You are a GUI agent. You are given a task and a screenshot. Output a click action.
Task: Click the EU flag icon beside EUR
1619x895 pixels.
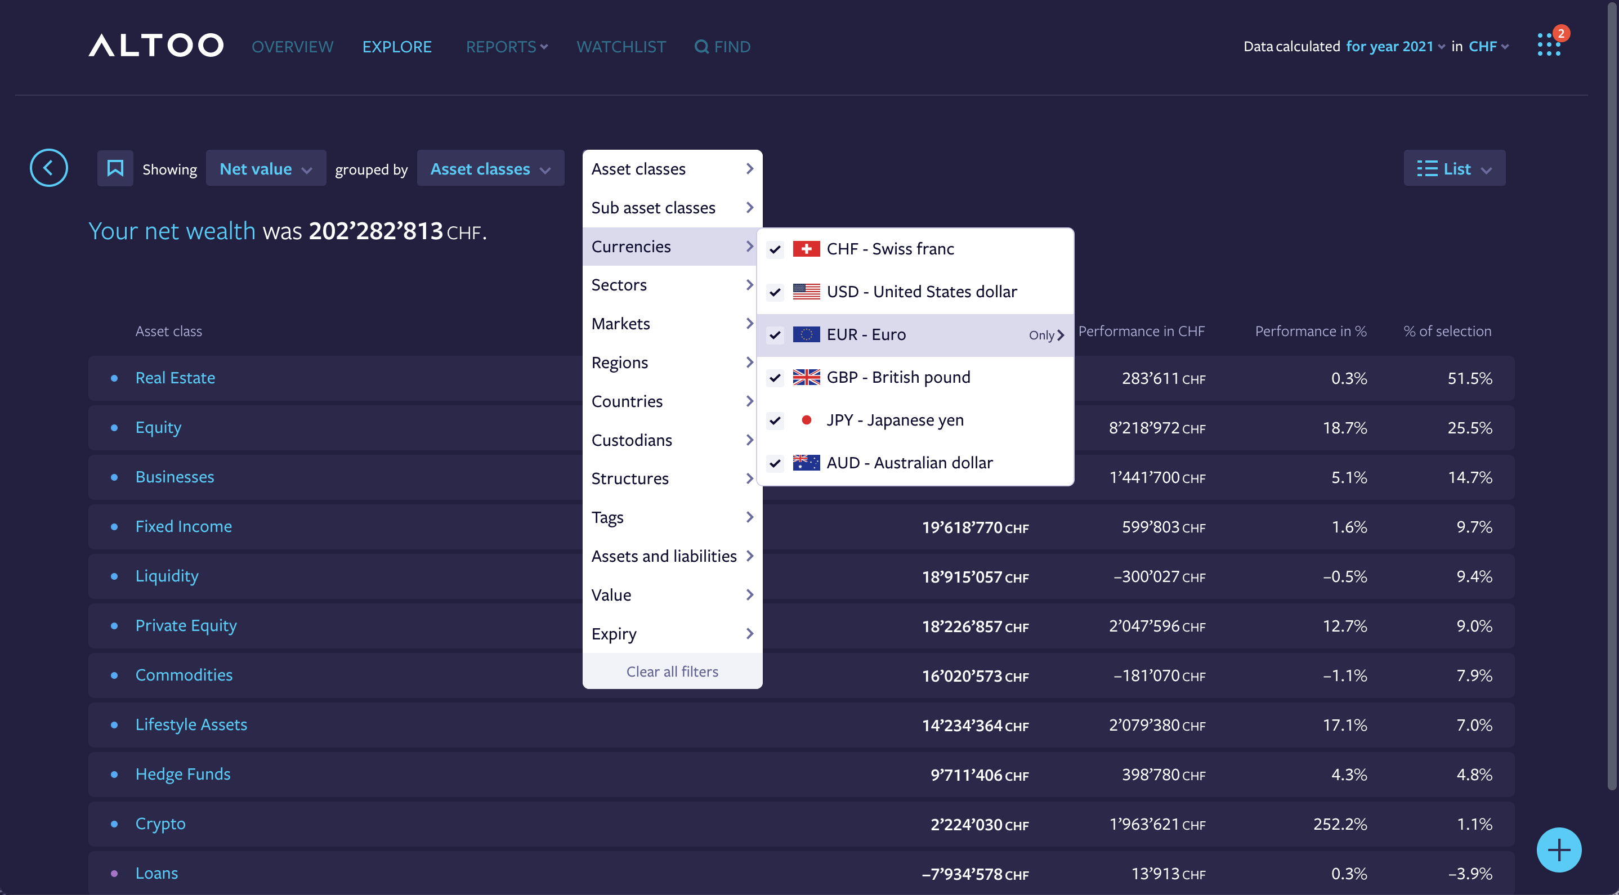click(x=806, y=334)
